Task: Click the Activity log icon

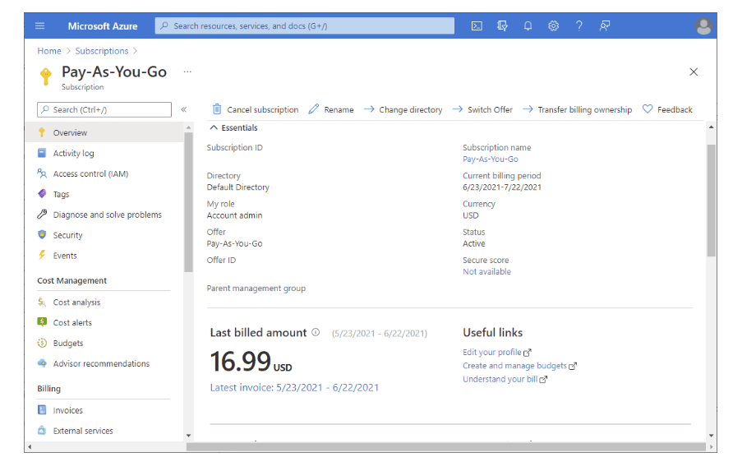Action: 42,153
